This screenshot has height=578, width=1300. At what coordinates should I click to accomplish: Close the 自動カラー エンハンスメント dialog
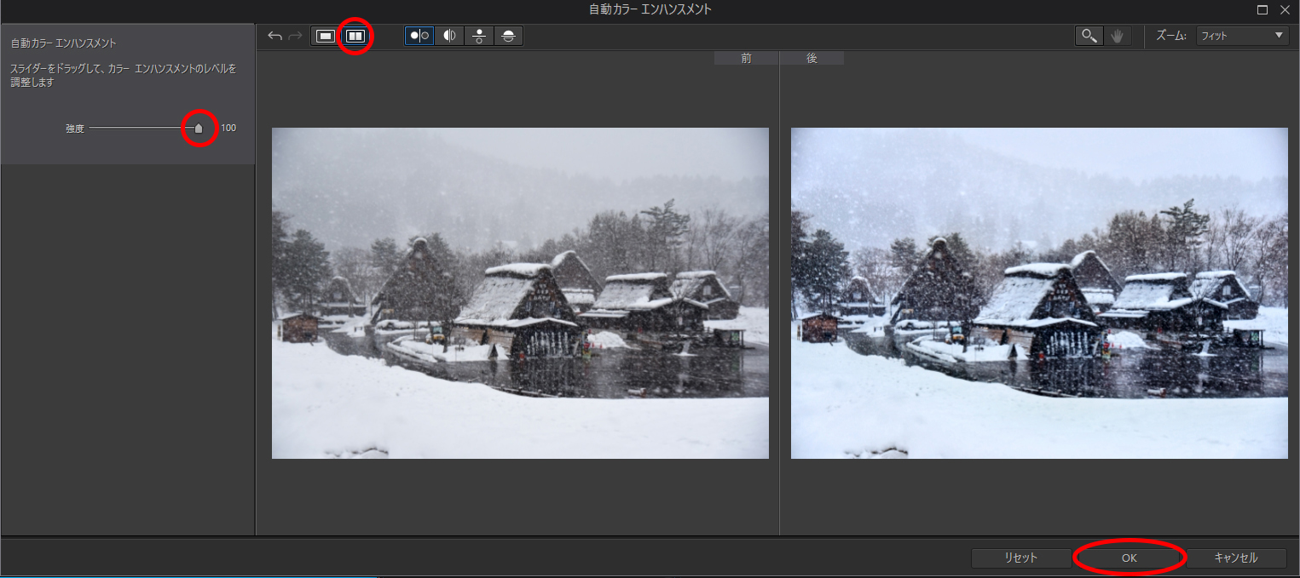[1286, 10]
